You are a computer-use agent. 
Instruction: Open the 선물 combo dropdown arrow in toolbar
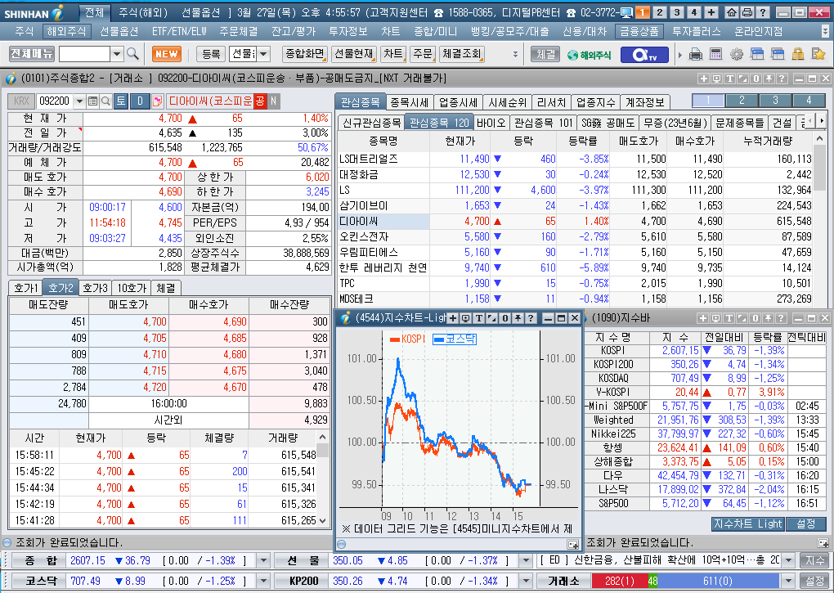pos(263,54)
